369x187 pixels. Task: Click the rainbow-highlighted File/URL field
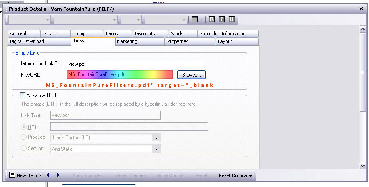click(x=119, y=75)
